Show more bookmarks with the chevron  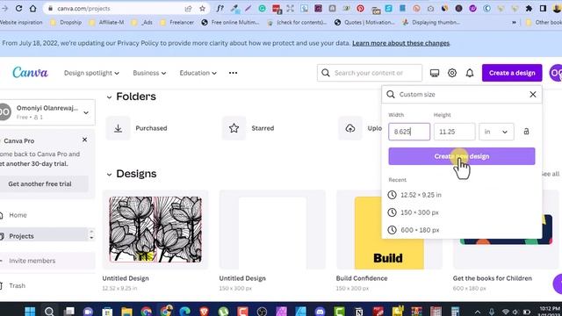tap(514, 22)
